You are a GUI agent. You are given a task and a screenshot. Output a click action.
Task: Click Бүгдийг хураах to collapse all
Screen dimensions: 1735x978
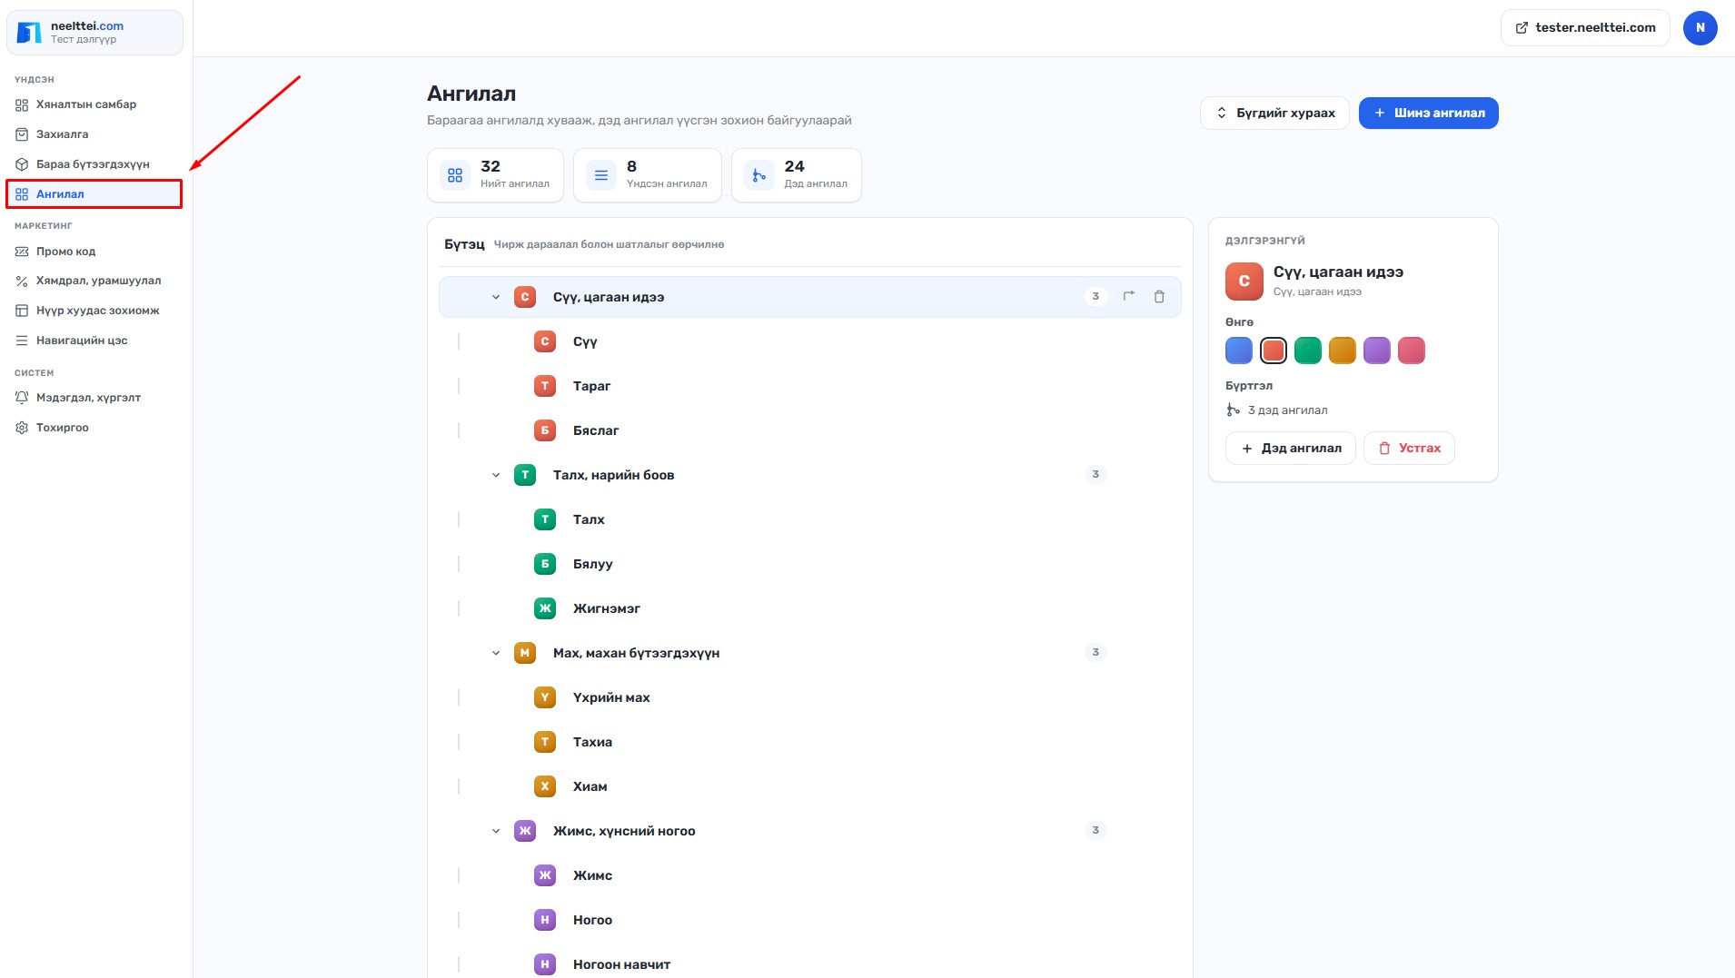coord(1274,113)
